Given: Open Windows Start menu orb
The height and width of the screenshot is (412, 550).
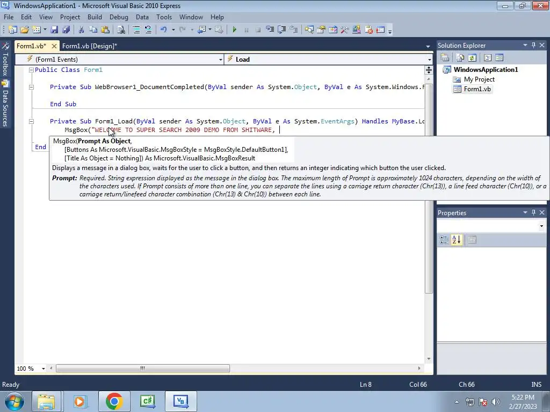Looking at the screenshot, I should (x=13, y=401).
